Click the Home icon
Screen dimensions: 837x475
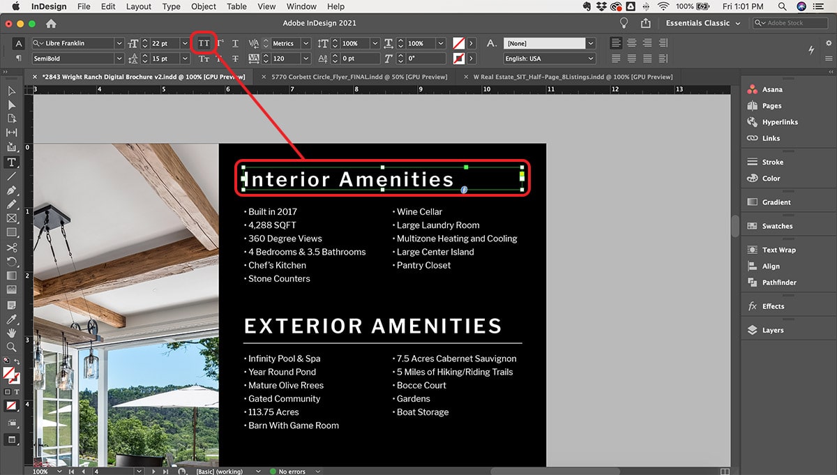click(x=51, y=24)
